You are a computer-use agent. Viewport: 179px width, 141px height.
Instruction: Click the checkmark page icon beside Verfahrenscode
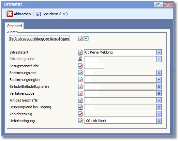tap(80, 93)
